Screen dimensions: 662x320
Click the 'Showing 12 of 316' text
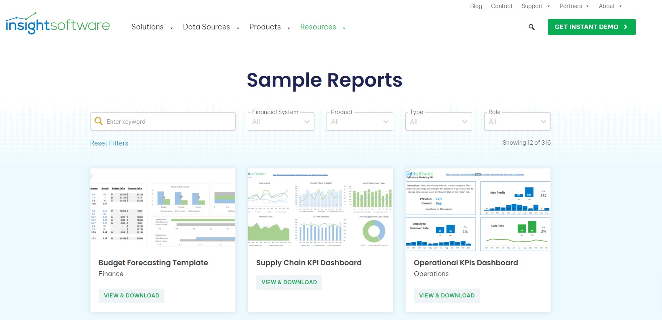click(527, 143)
